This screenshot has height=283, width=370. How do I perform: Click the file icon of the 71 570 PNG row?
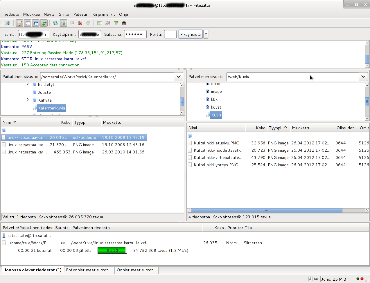(4, 145)
